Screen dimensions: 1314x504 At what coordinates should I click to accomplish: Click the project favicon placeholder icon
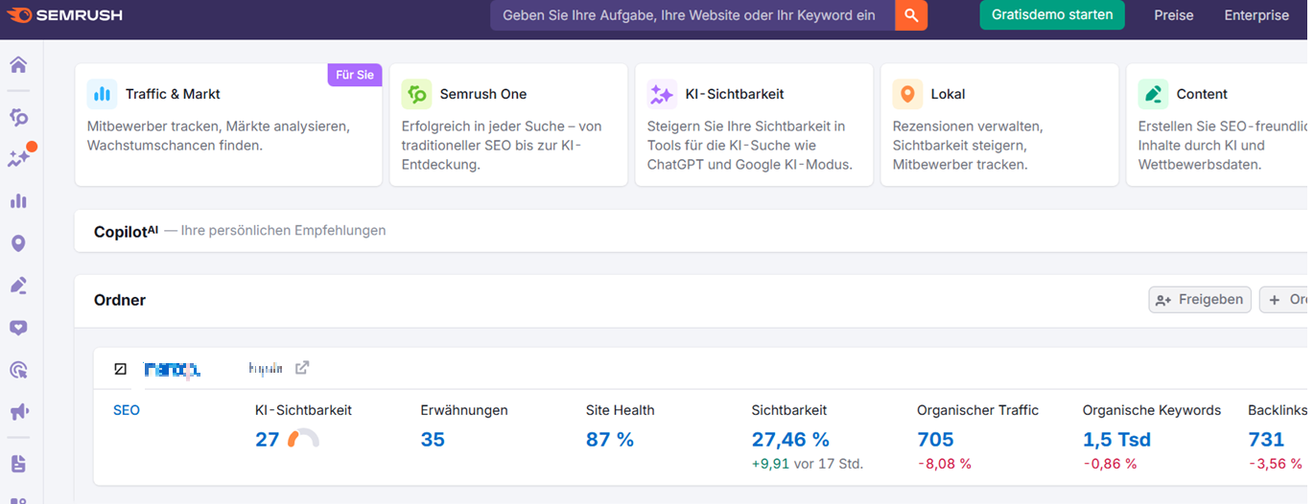pos(120,369)
